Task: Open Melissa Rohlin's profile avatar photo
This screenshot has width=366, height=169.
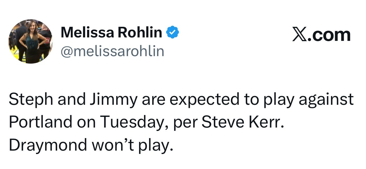Action: click(x=31, y=41)
